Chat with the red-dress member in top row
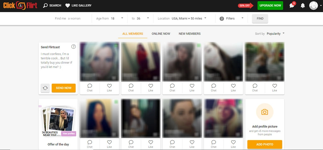The height and width of the screenshot is (150, 323). point(131,88)
